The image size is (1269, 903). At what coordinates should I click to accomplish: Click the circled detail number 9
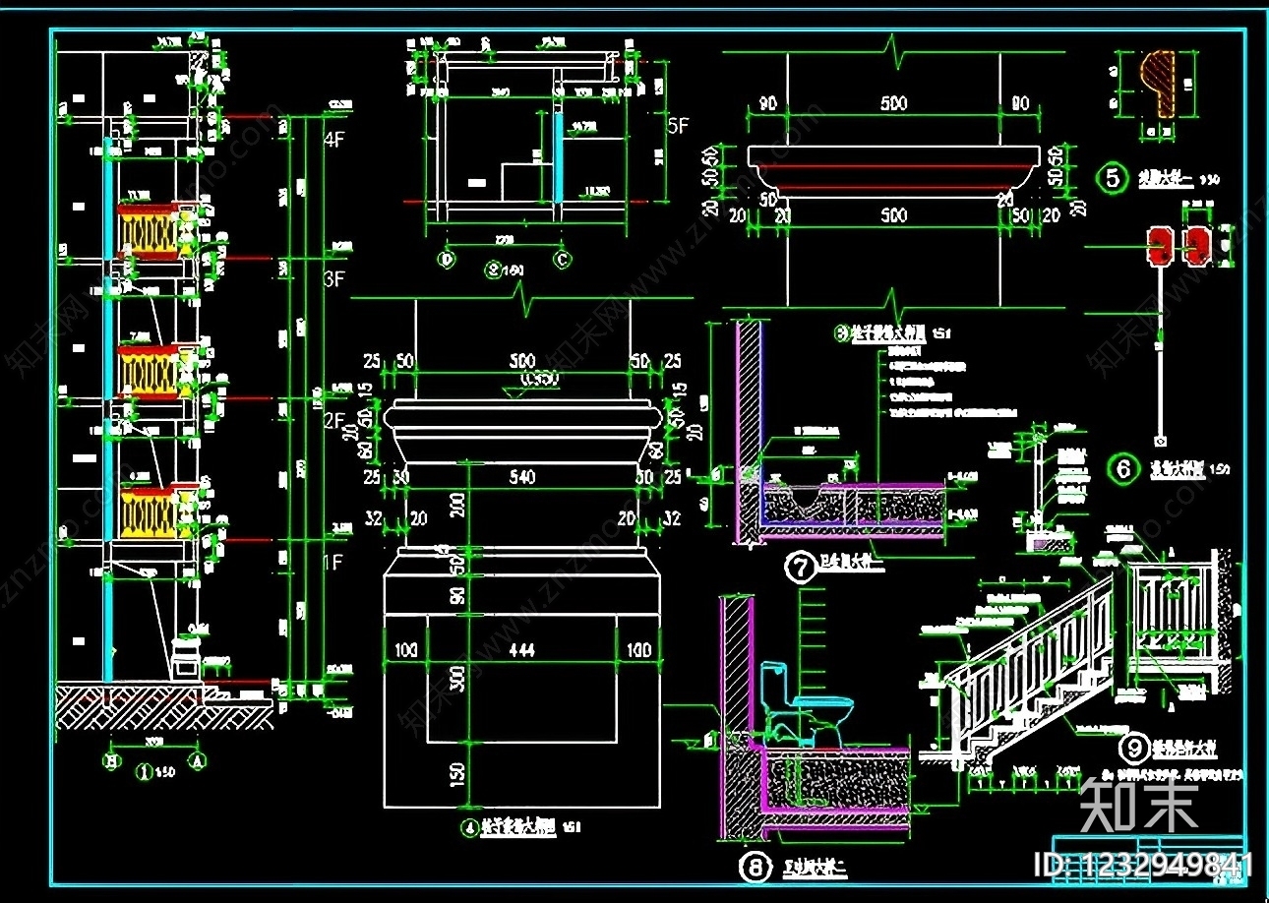[1134, 749]
